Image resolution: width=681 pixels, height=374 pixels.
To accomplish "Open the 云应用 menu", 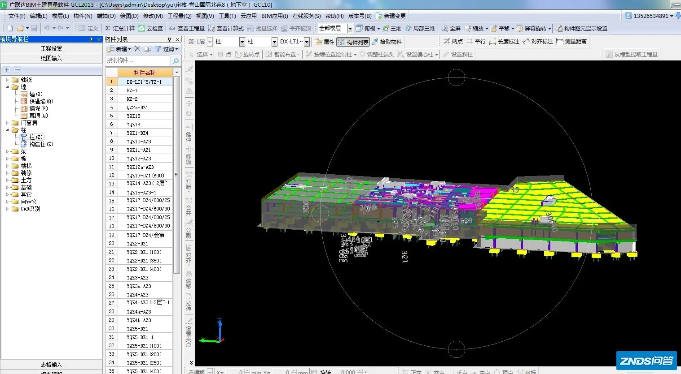I will click(x=249, y=15).
